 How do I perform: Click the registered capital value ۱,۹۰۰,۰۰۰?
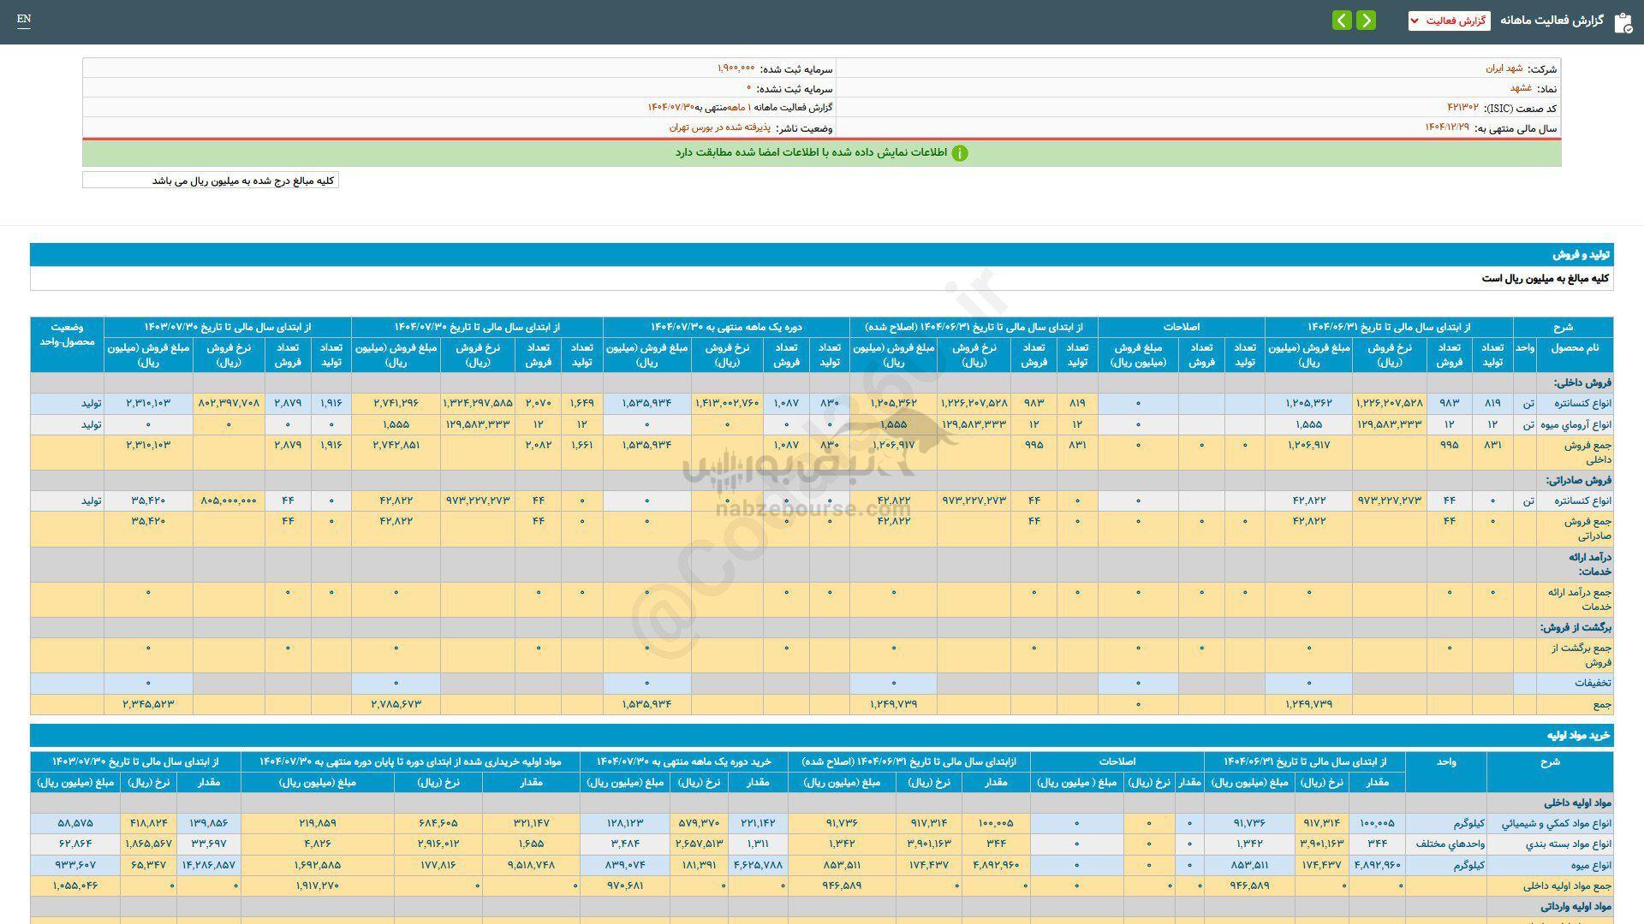(736, 68)
